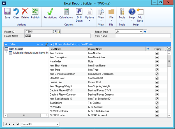Select the IV IV Offset Account display name
This screenshot has height=129, width=175.
coord(99,111)
